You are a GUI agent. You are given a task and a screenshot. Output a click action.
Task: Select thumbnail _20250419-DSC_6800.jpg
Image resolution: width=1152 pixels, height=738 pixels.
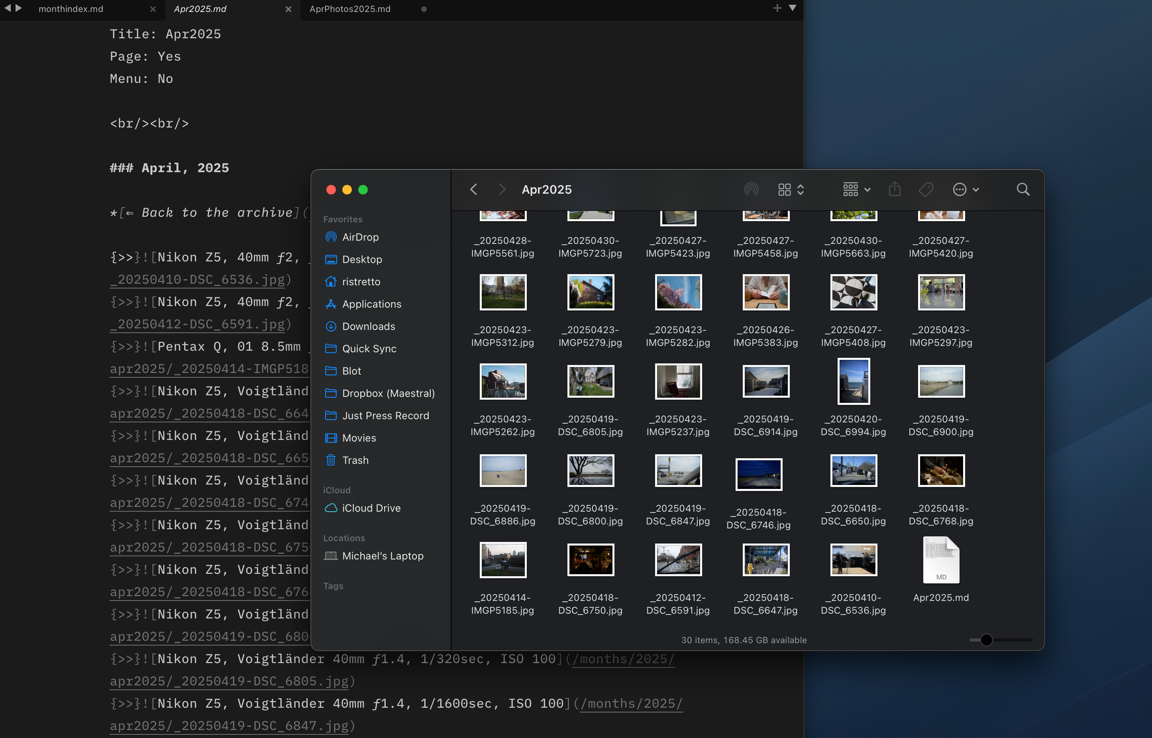coord(591,470)
